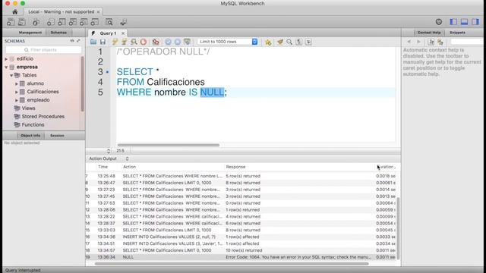486x273 pixels.
Task: Rollback the current transaction
Action: tap(178, 42)
